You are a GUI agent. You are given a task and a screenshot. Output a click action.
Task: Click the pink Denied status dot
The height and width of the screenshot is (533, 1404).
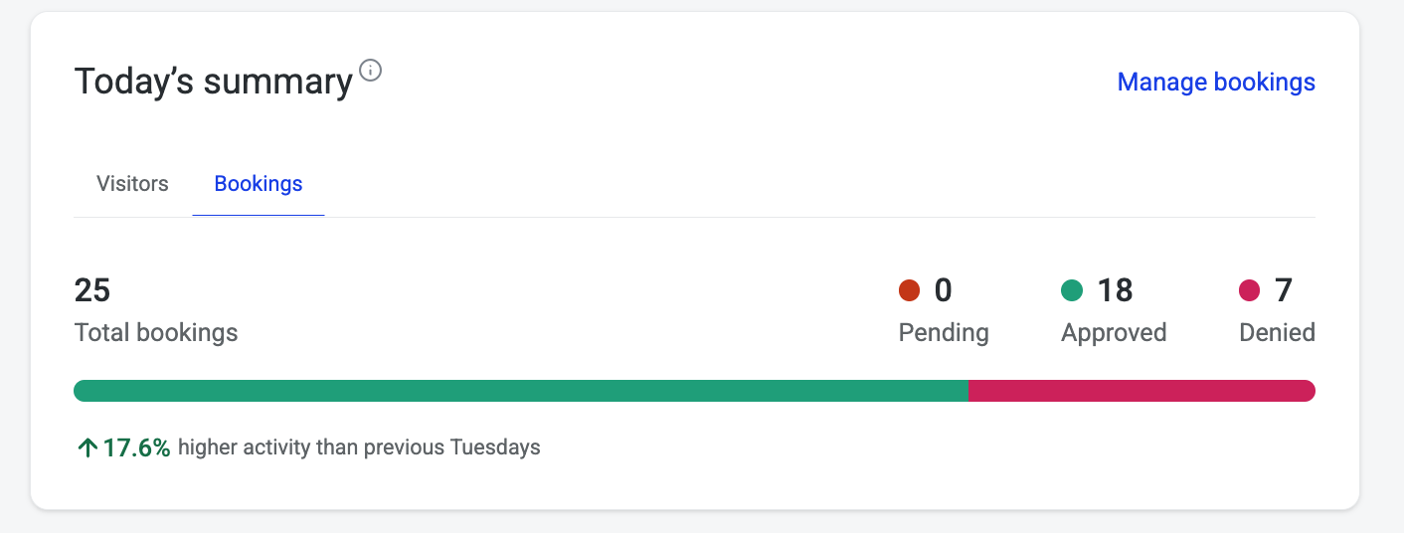1249,290
